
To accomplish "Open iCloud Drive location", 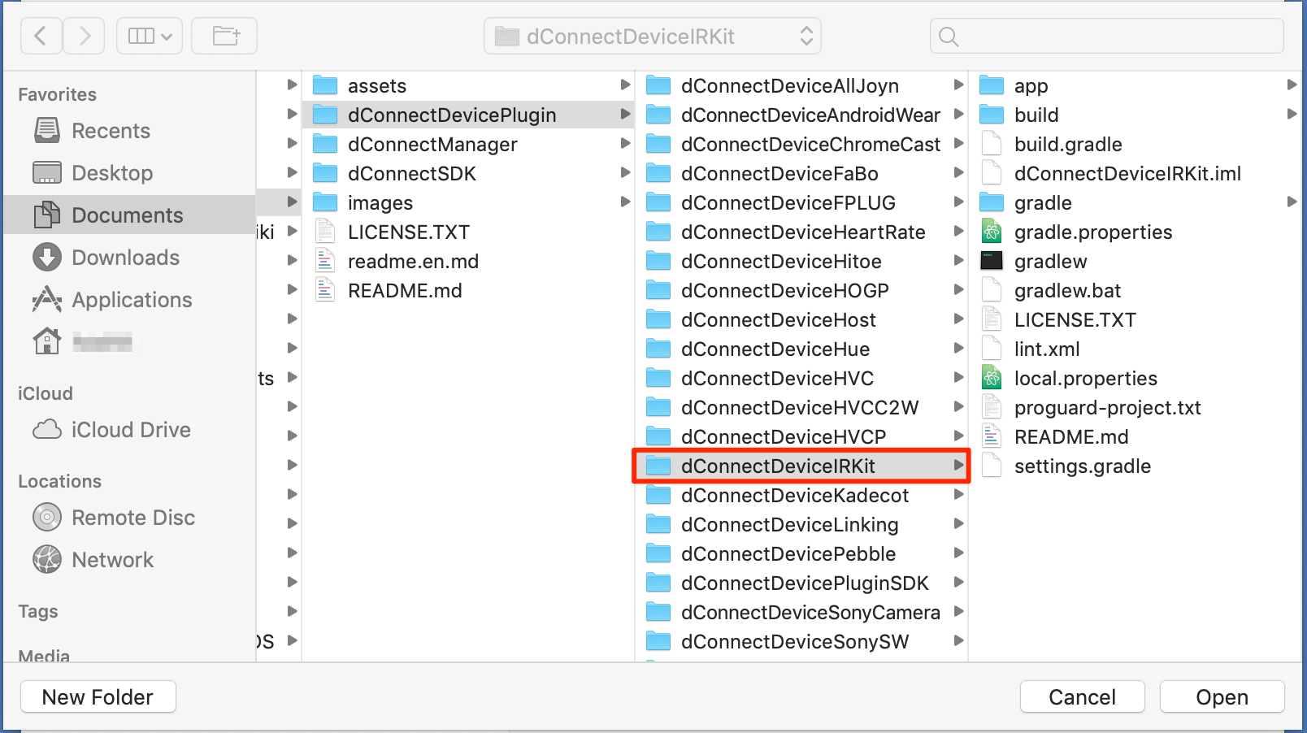I will (x=130, y=430).
